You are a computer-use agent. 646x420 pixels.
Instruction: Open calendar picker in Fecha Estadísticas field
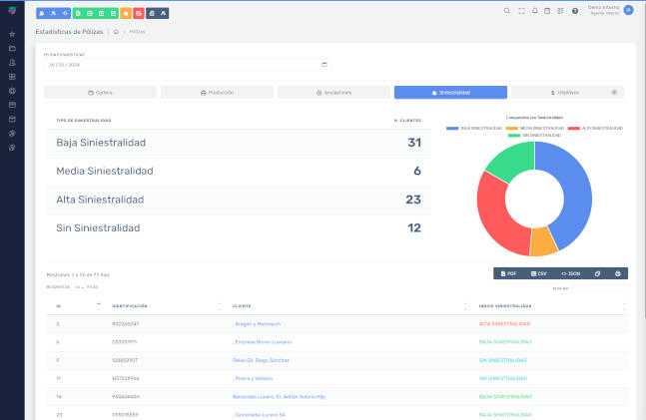coord(324,65)
